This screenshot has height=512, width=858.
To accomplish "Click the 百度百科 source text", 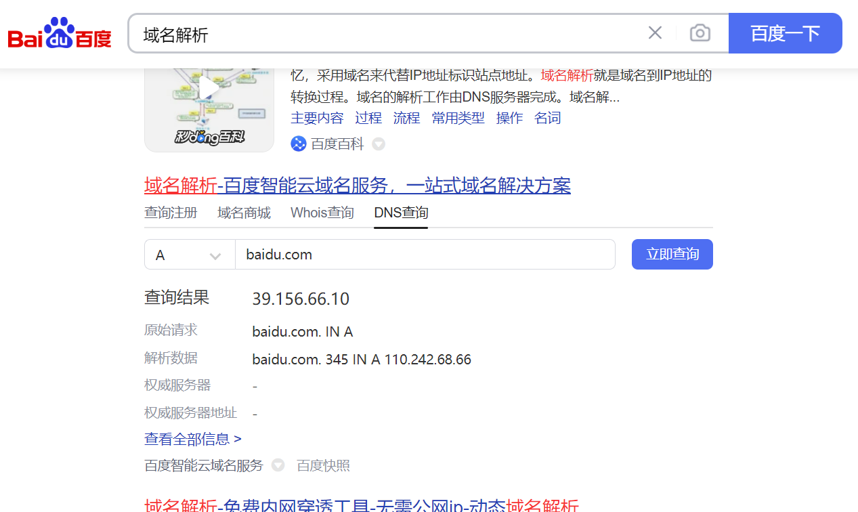I will click(x=337, y=144).
